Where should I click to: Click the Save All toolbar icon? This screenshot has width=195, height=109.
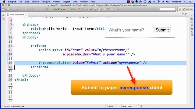(x=11, y=9)
